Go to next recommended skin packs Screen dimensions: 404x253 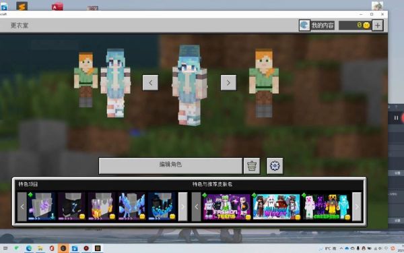[357, 206]
